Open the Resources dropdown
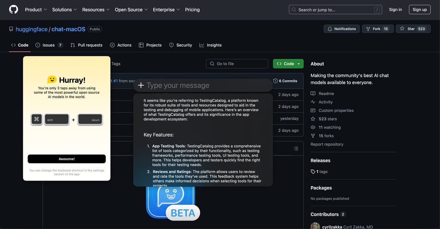Viewport: 440px width, 229px height. pos(93,10)
